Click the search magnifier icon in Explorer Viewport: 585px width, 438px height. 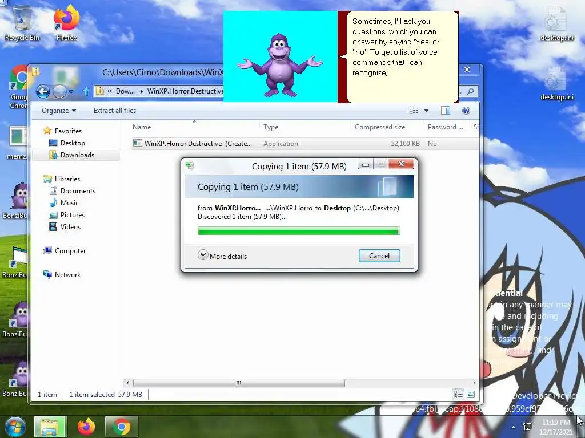click(x=471, y=91)
